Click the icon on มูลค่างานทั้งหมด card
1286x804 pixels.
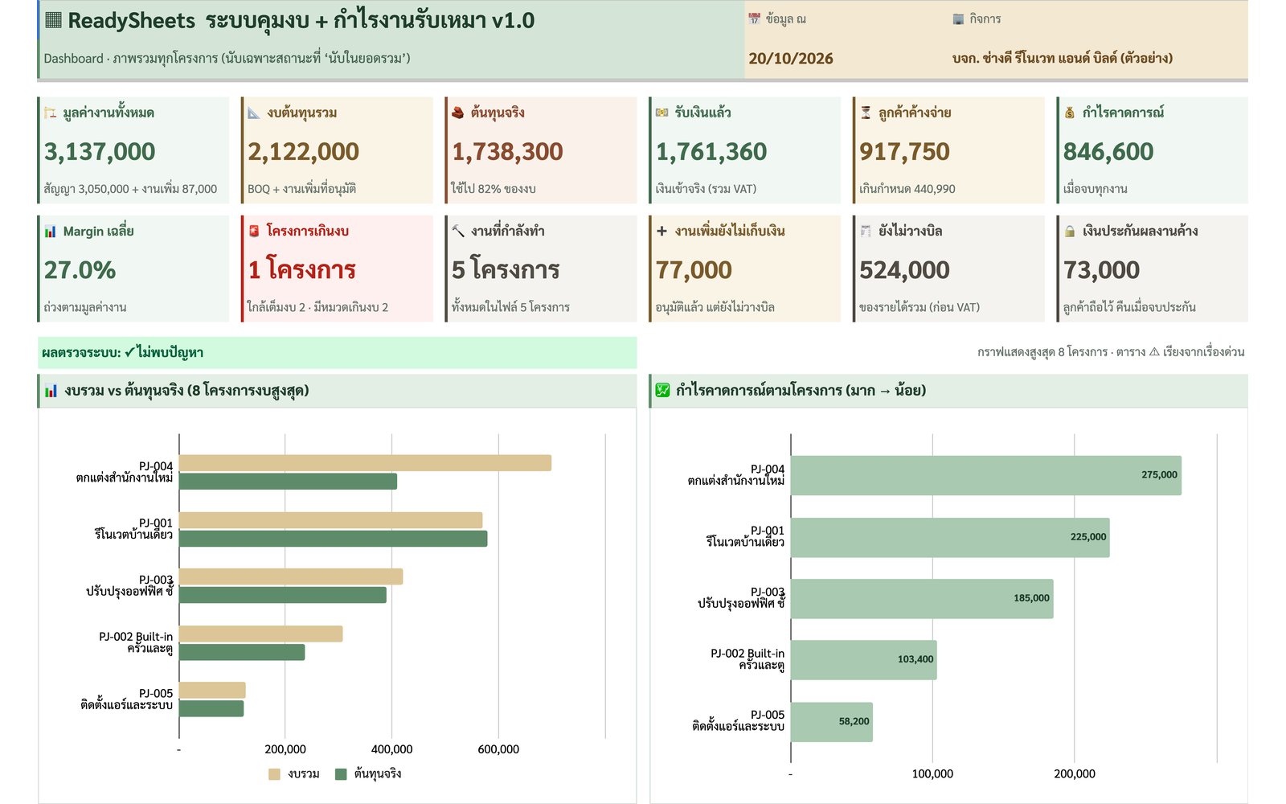(51, 113)
